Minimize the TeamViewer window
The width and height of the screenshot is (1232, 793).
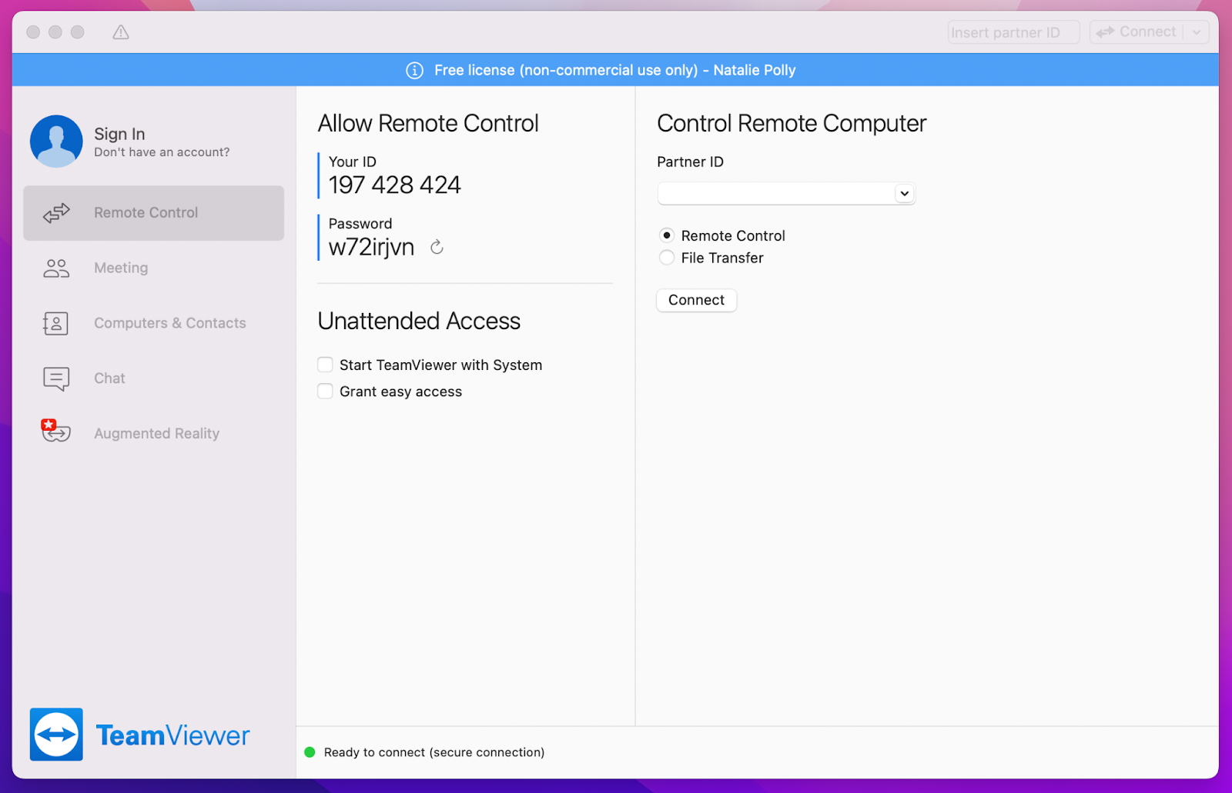click(55, 32)
